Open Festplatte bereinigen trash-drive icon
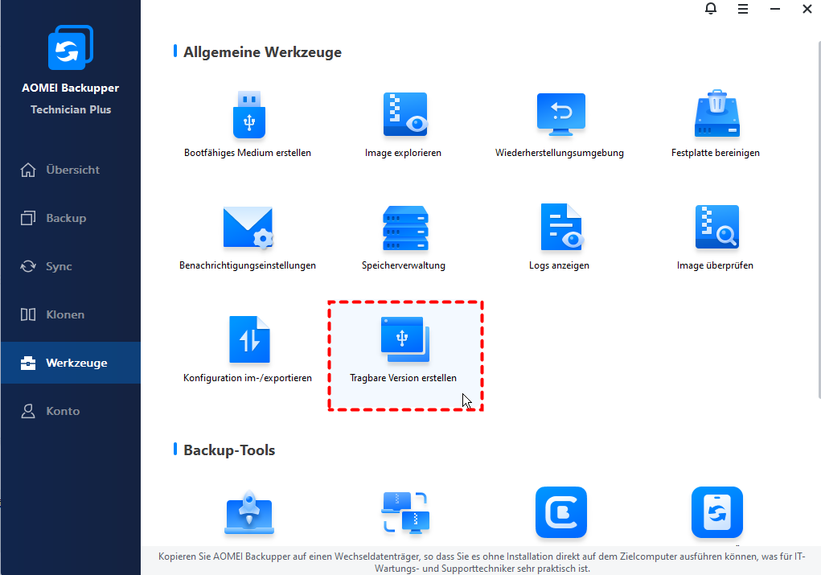The width and height of the screenshot is (821, 575). point(716,113)
